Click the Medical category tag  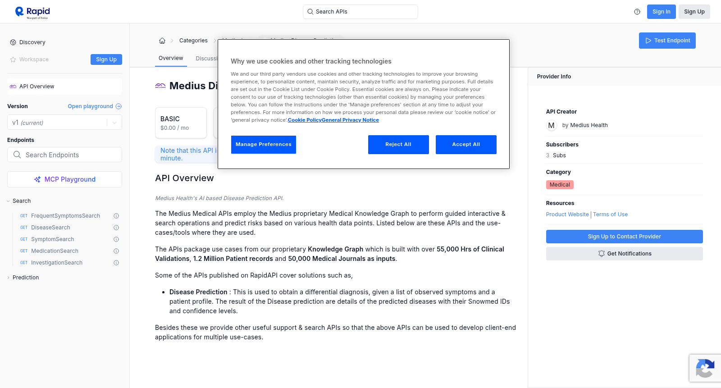tap(560, 185)
